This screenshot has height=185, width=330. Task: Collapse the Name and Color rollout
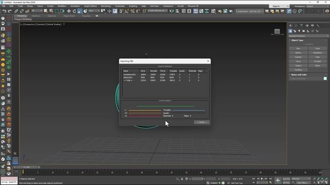point(299,75)
